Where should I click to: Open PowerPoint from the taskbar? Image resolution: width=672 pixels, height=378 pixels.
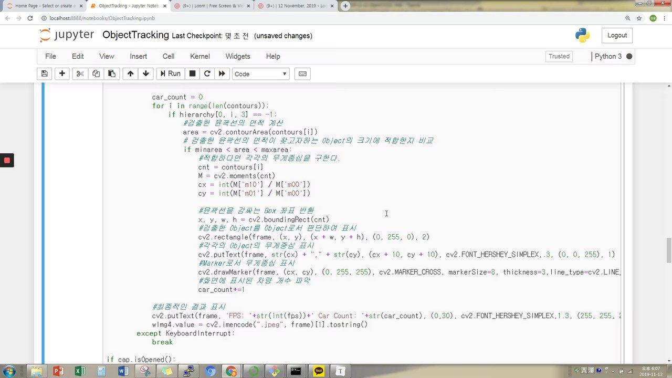point(58,371)
